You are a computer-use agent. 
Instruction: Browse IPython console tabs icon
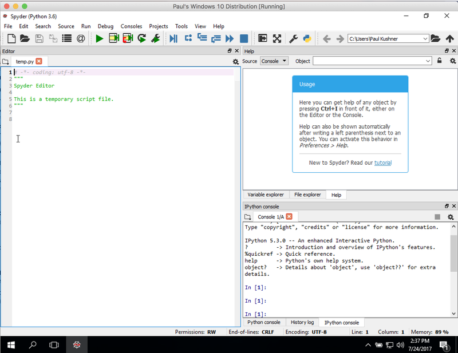point(247,217)
